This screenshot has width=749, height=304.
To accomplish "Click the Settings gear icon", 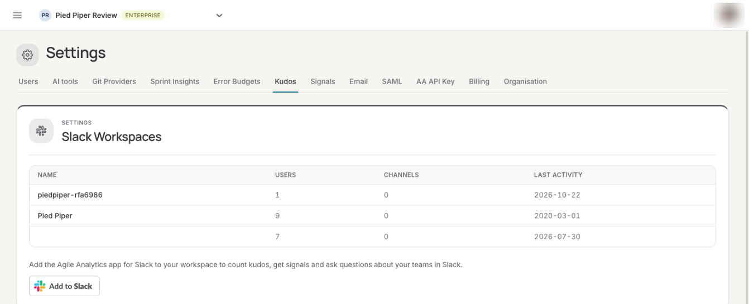I will [27, 55].
